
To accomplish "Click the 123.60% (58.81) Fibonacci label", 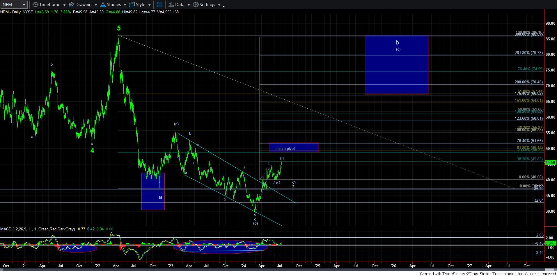I will point(528,119).
